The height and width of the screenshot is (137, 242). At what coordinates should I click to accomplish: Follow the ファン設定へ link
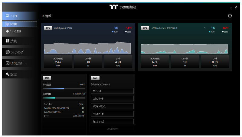click(x=112, y=129)
